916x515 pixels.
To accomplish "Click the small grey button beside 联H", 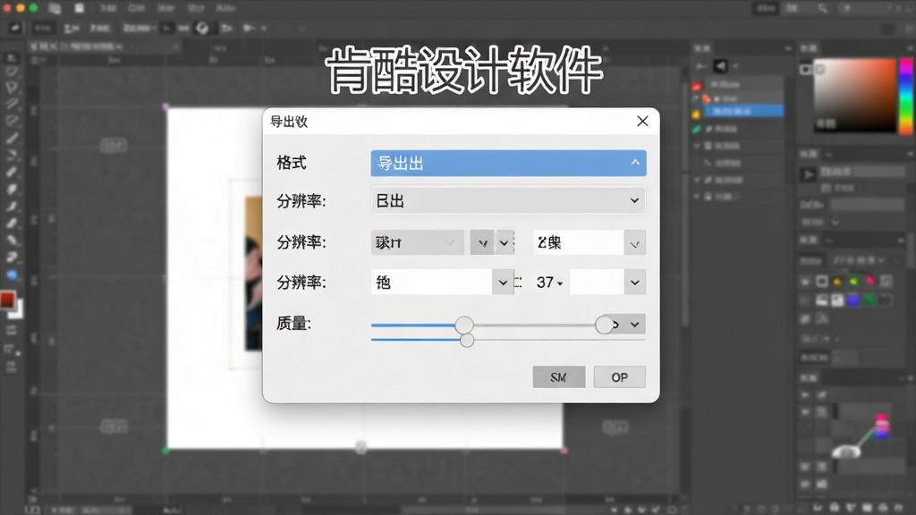I will pyautogui.click(x=482, y=243).
